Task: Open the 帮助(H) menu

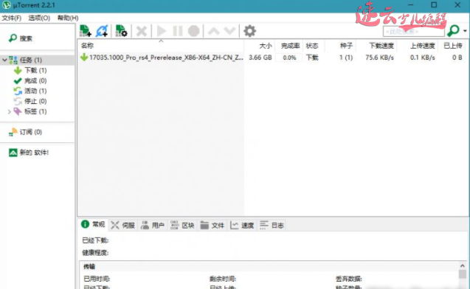Action: click(x=68, y=18)
